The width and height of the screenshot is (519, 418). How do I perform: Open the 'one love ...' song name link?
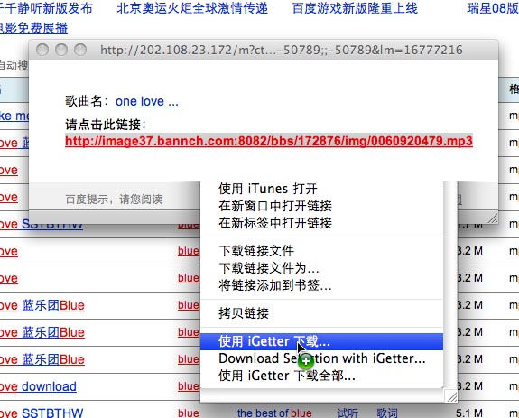(147, 101)
